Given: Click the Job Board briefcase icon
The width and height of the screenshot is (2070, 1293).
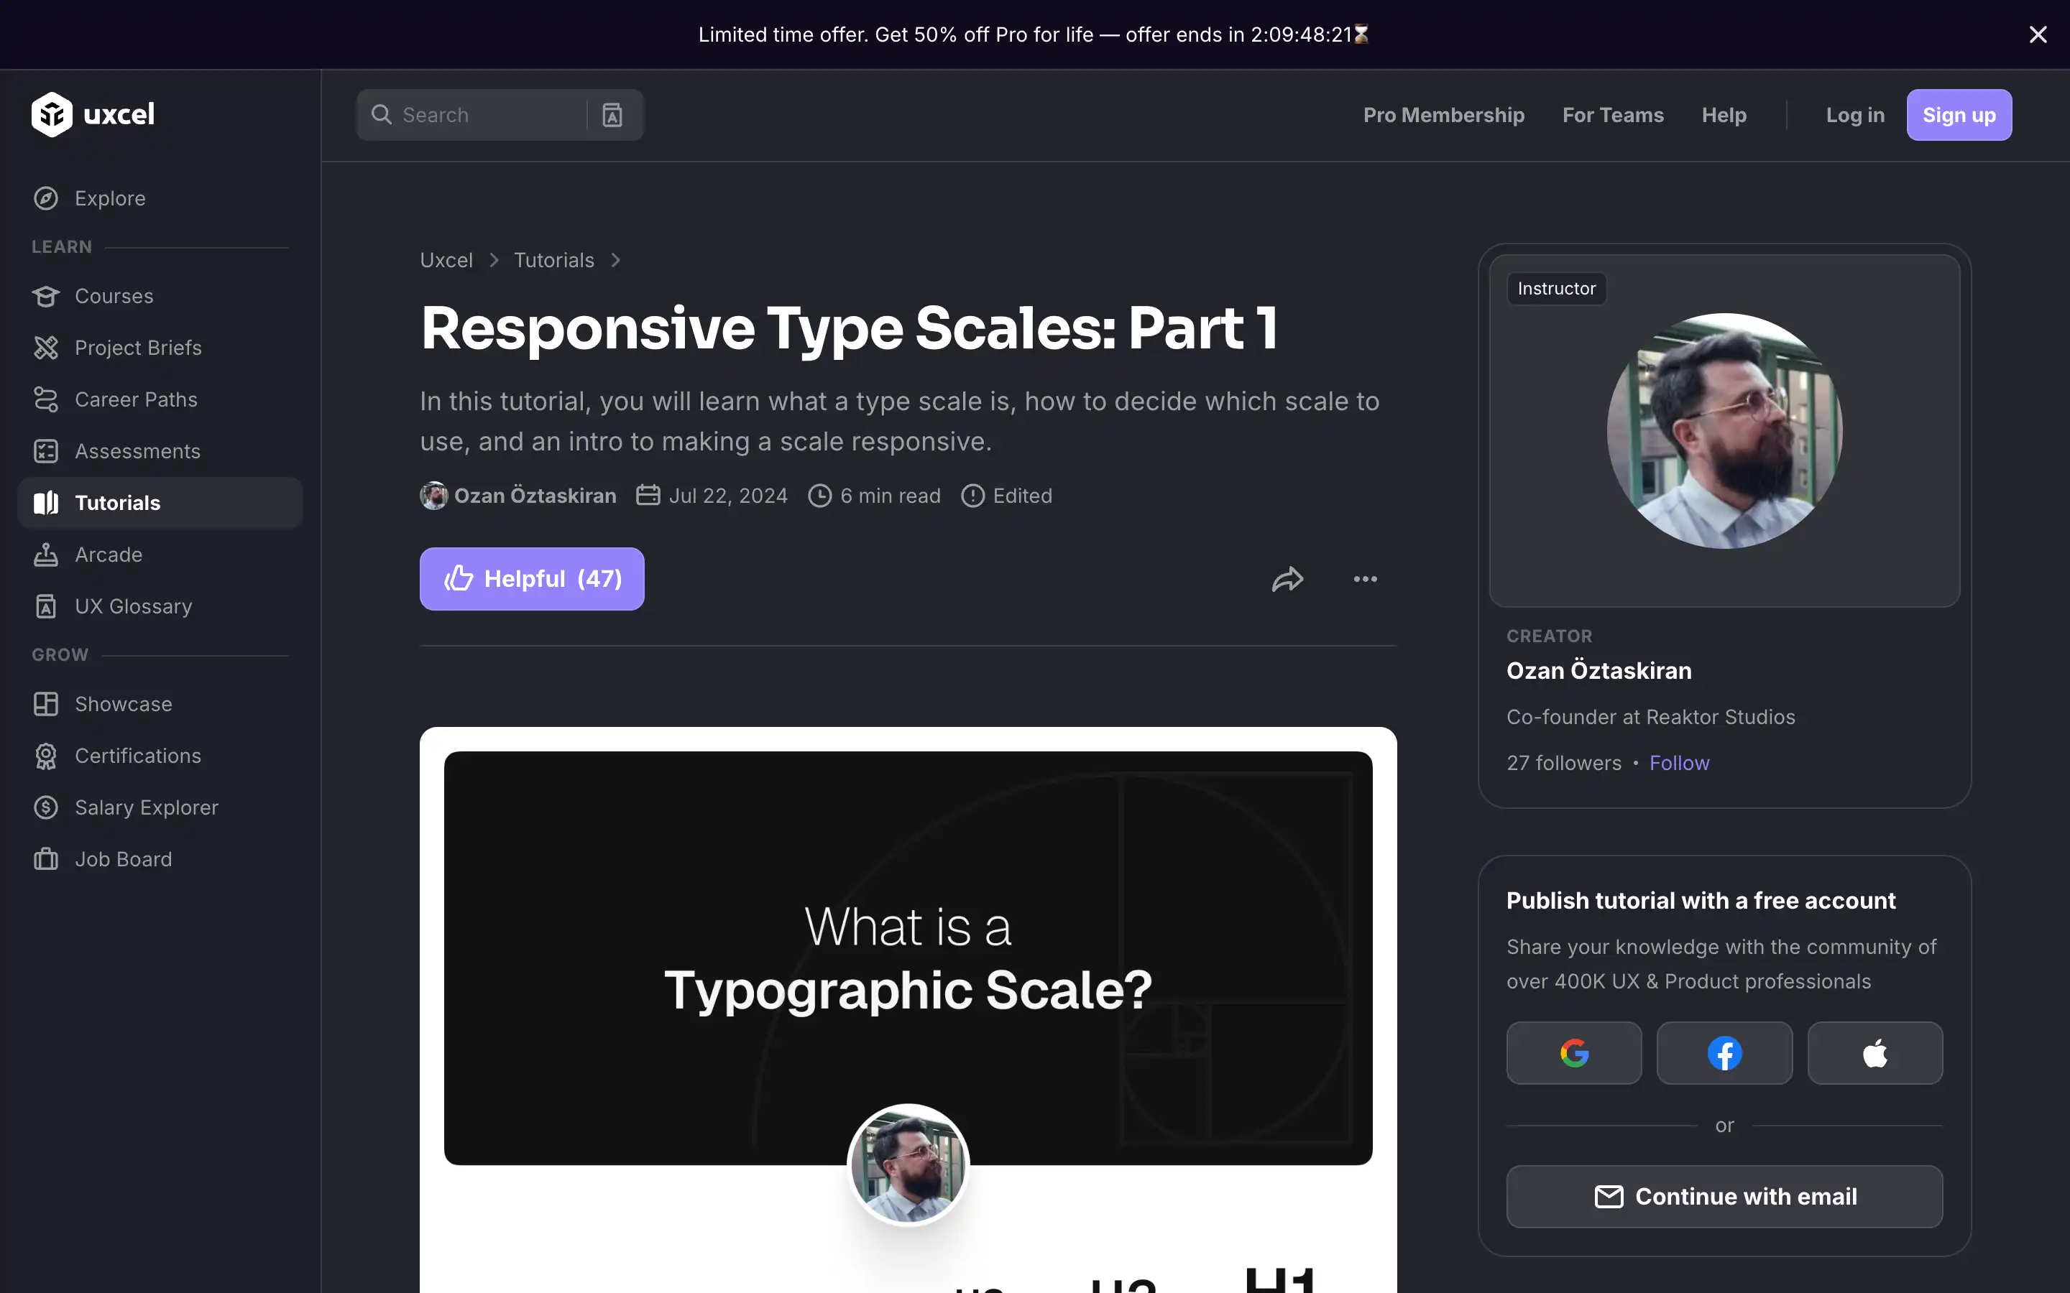Looking at the screenshot, I should point(46,859).
